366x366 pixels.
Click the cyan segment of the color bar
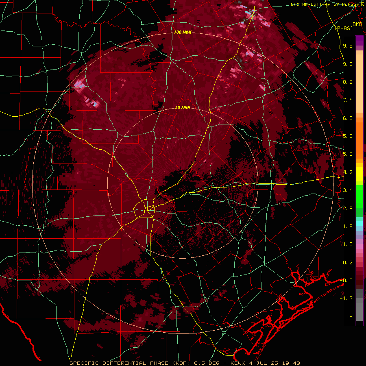pyautogui.click(x=359, y=223)
